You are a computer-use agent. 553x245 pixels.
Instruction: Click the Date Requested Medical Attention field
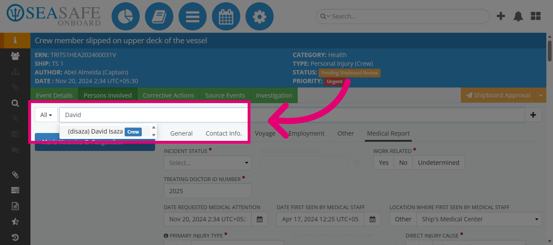coord(208,219)
